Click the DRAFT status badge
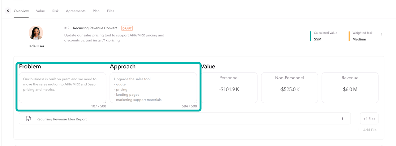The image size is (396, 146). [127, 28]
